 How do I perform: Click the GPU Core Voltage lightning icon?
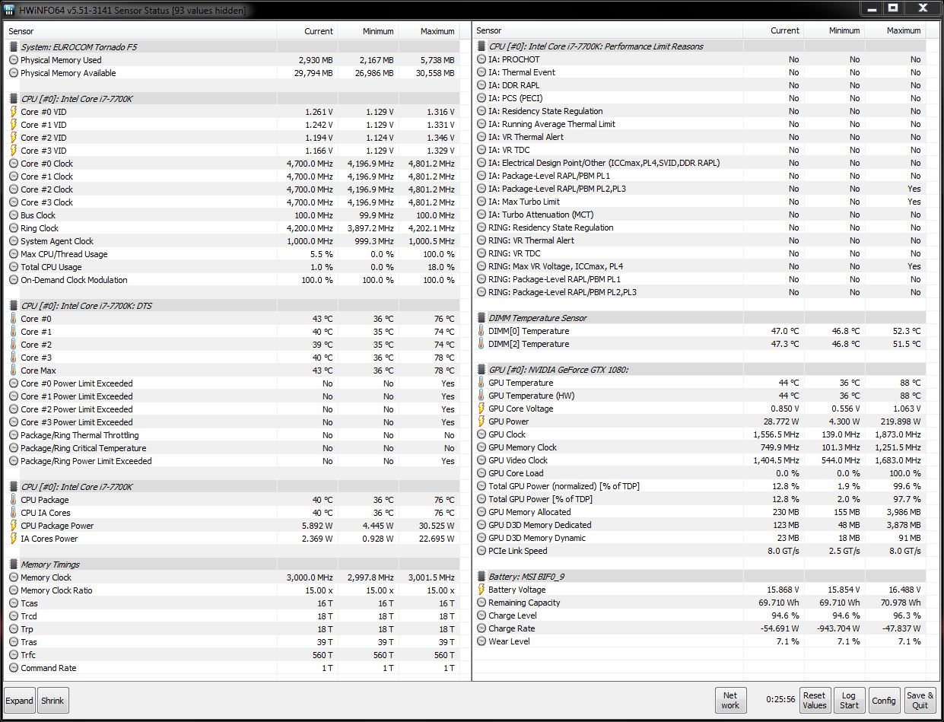pos(482,409)
